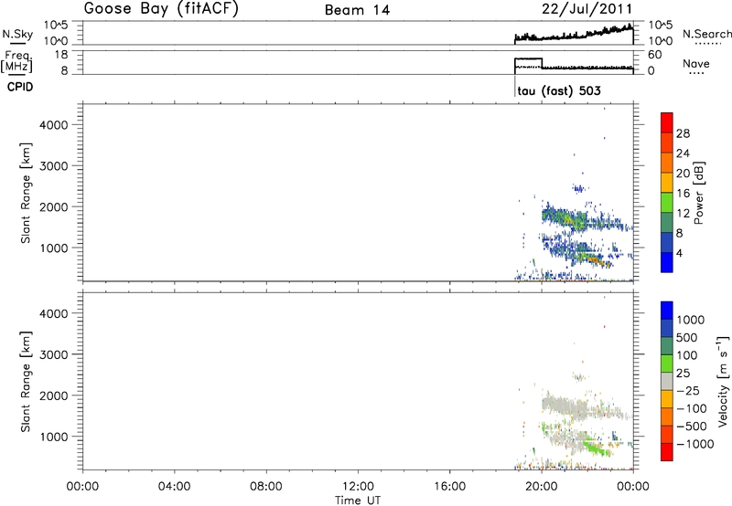The height and width of the screenshot is (506, 732).
Task: Click Slant Range label of velocity panel
Action: click(26, 382)
